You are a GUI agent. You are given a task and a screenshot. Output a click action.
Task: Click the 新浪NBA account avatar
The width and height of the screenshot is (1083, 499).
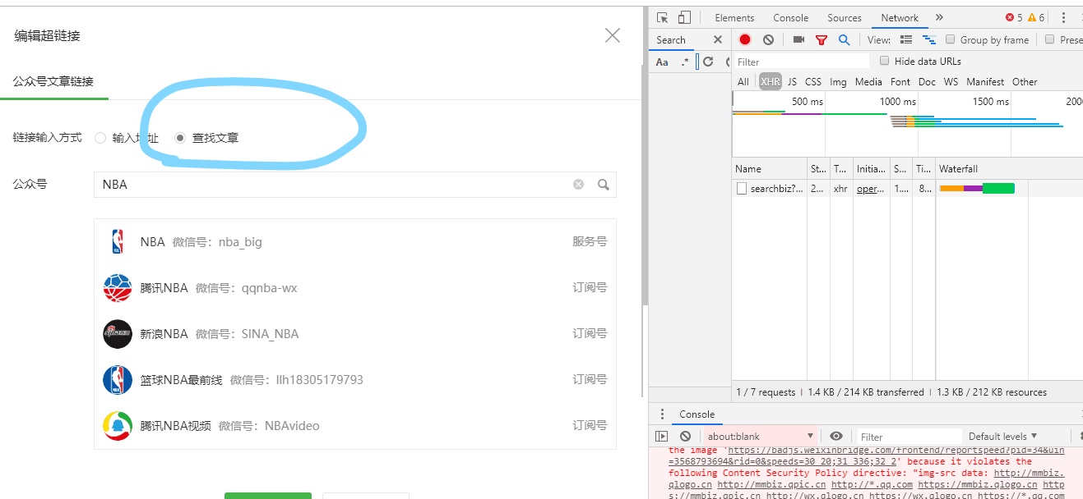(x=118, y=334)
